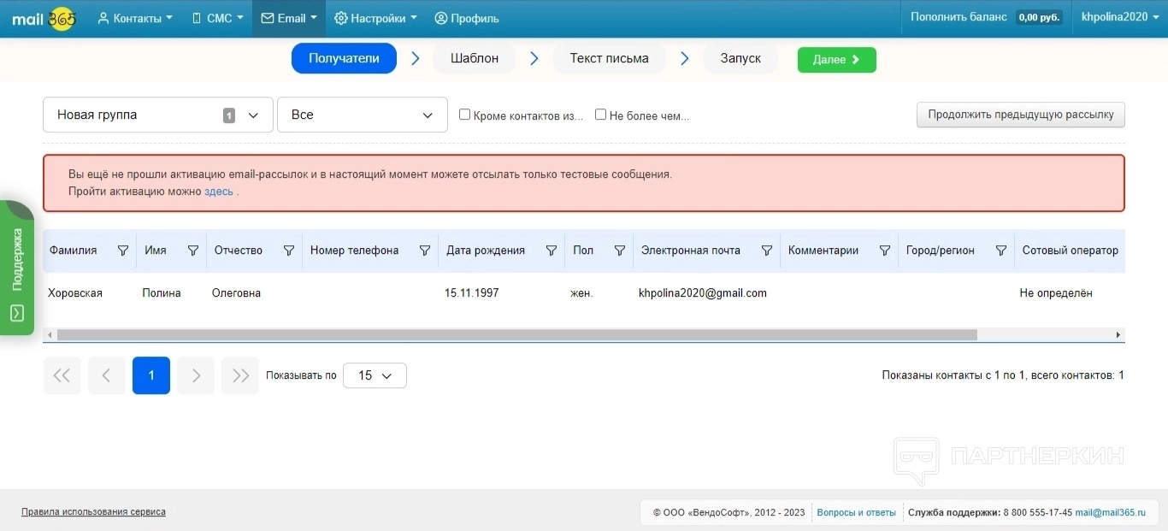
Task: Click the Электронная почта column header
Action: (x=691, y=251)
